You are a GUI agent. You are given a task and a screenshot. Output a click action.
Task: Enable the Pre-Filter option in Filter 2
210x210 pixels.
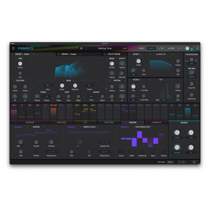point(140,91)
